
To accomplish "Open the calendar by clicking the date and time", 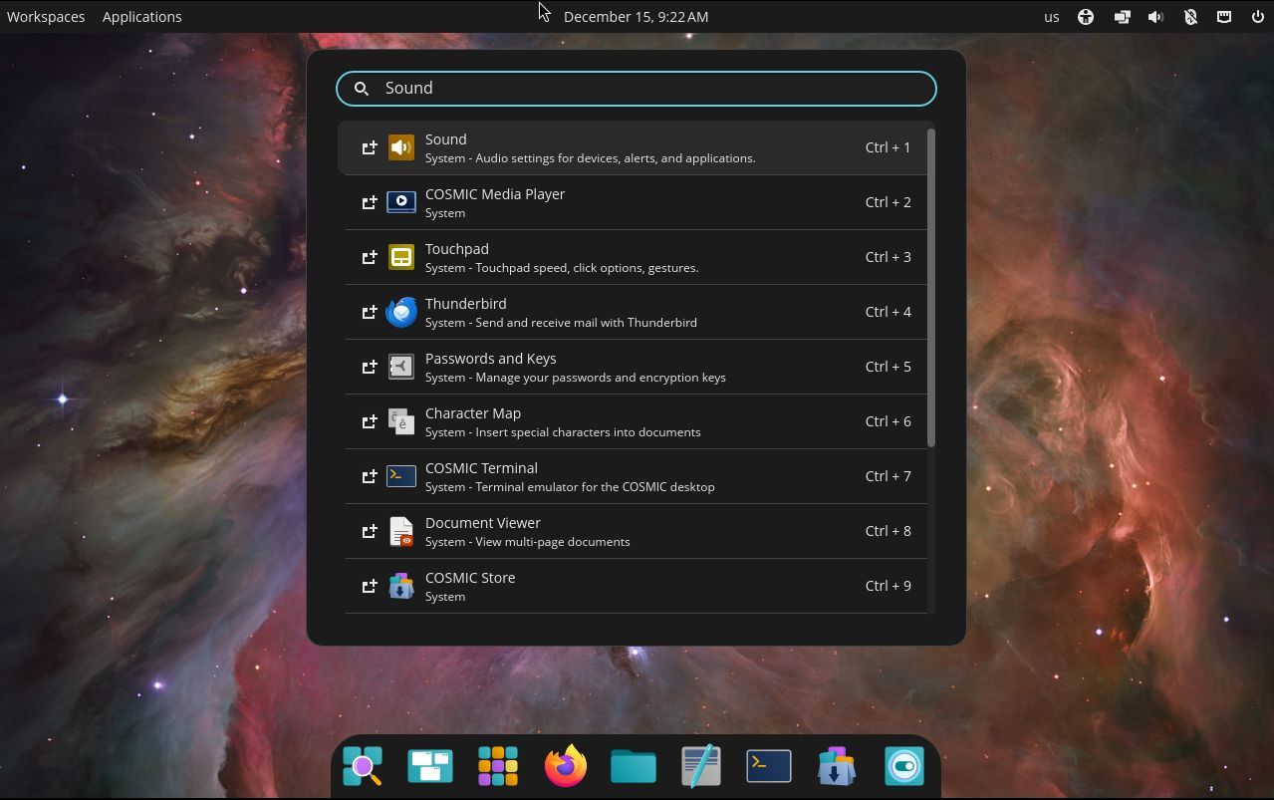I will point(637,16).
